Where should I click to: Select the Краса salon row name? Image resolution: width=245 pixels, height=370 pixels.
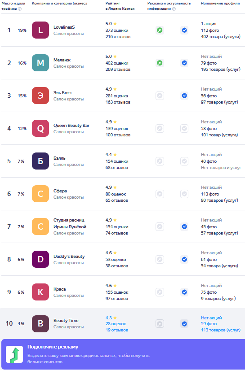point(60,289)
